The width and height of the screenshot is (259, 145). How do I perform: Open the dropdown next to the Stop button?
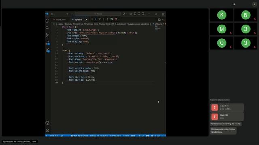coord(118,19)
